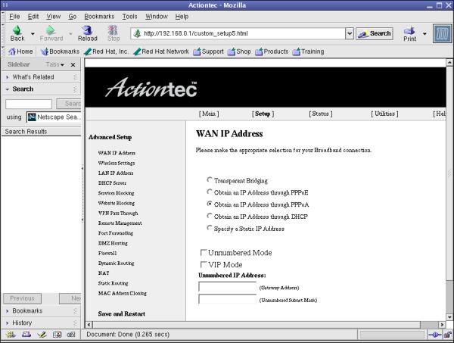Click the URL bar page icon
Viewport: 454px width, 343px height.
click(x=137, y=33)
